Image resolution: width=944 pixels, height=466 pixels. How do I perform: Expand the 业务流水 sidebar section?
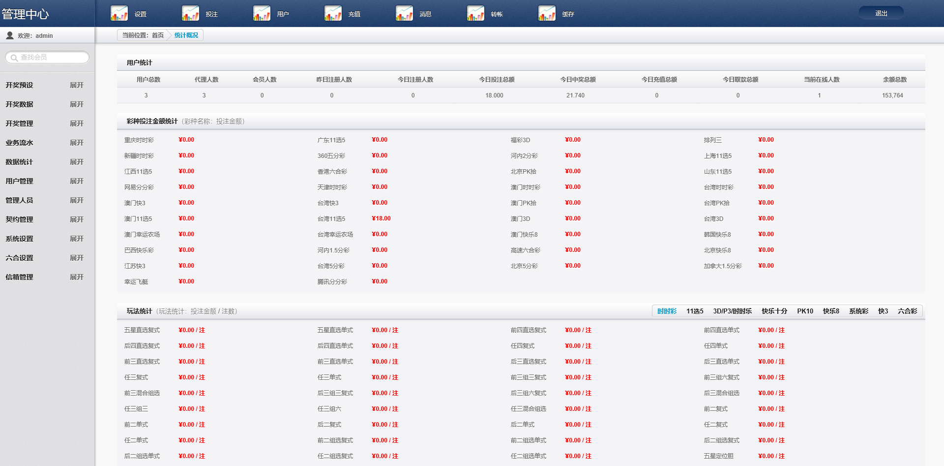(76, 143)
